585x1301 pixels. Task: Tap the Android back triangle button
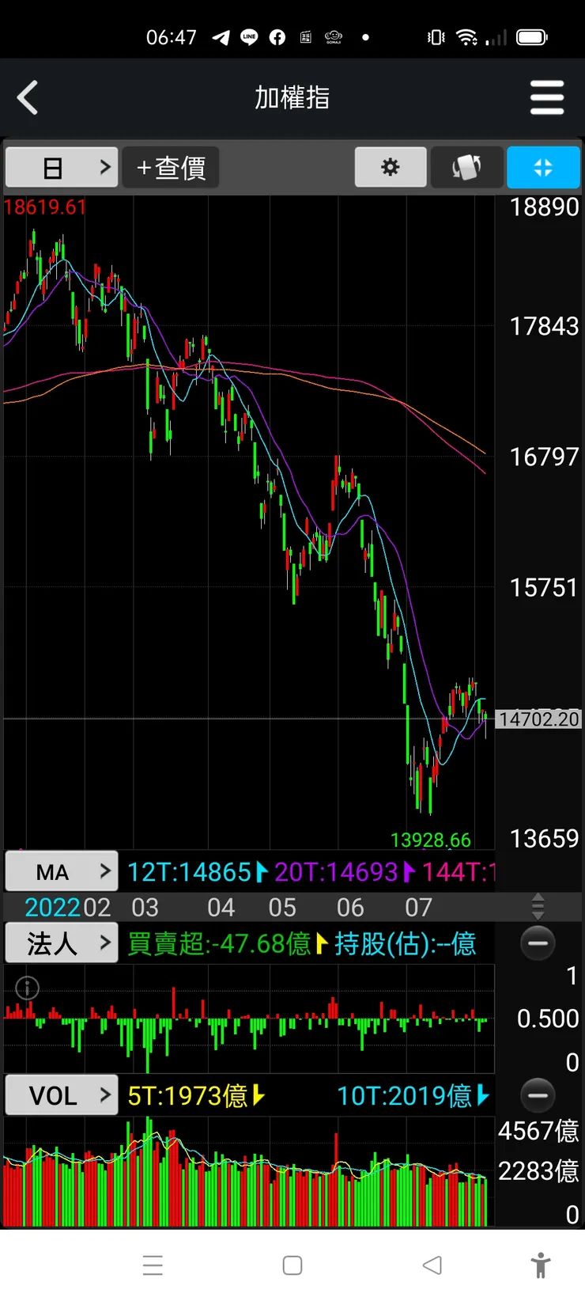[x=432, y=1265]
